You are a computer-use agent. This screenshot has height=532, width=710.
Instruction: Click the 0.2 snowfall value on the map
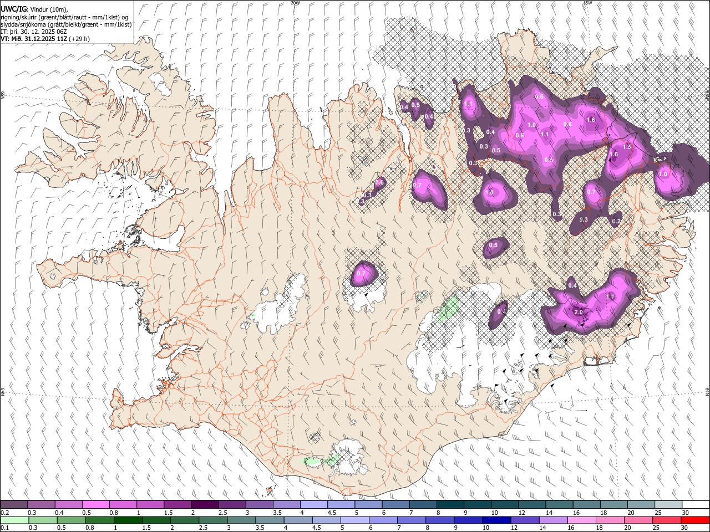[x=616, y=221]
